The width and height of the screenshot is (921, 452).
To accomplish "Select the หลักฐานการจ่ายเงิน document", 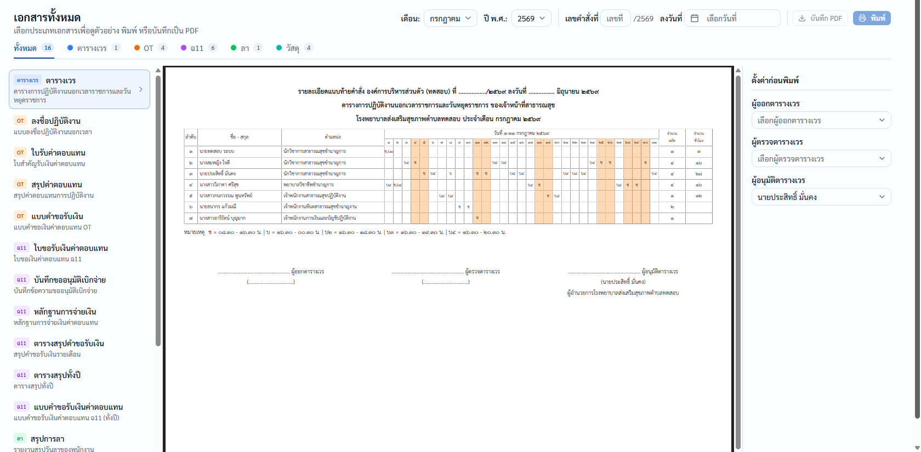I will pos(79,316).
